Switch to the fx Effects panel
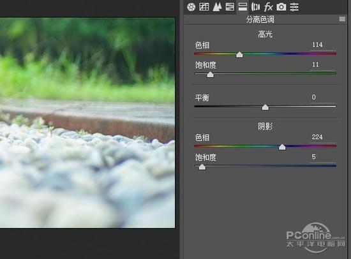 click(x=268, y=7)
